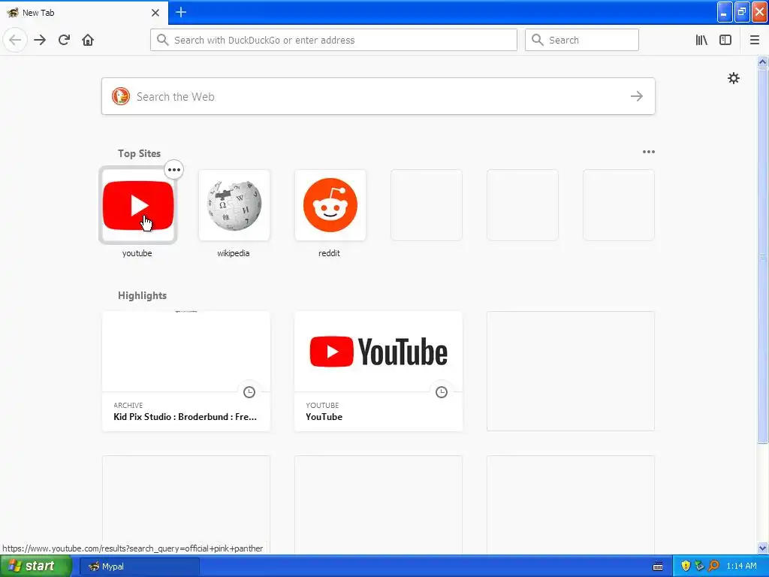Viewport: 769px width, 577px height.
Task: Open new tab page preferences gear
Action: pos(733,78)
